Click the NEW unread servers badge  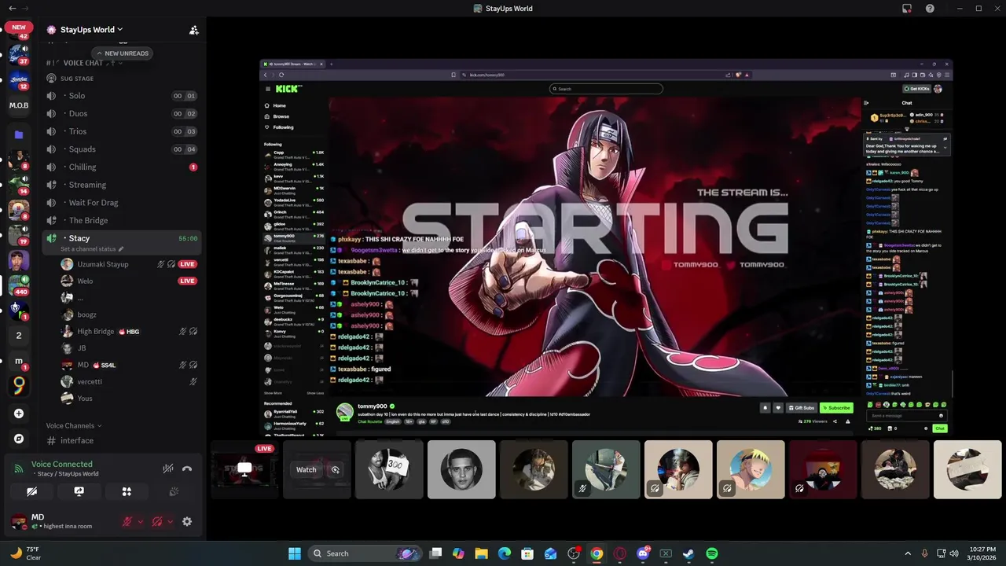click(x=19, y=27)
